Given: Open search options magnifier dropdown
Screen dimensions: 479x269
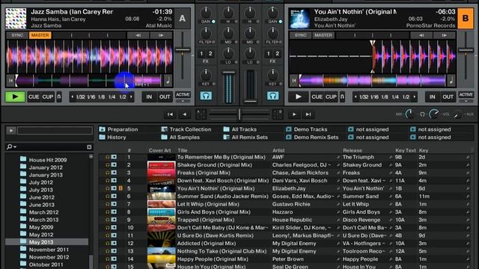Looking at the screenshot, I should click(x=11, y=147).
